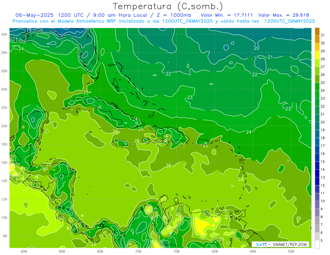This screenshot has width=330, height=255.
Task: Click the 14N latitude axis label
Action: (4, 181)
